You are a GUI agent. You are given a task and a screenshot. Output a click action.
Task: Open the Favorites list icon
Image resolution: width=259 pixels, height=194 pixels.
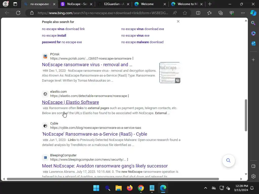(209, 13)
